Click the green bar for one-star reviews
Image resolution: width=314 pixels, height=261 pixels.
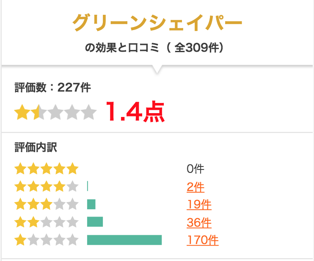click(124, 240)
